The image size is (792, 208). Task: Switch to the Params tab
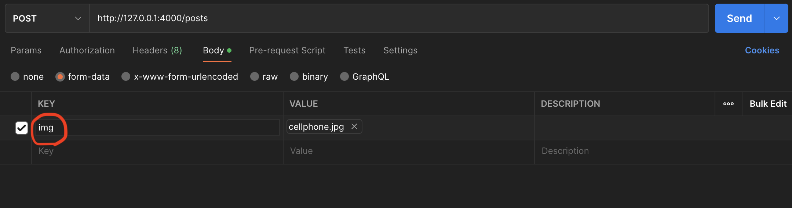(x=26, y=50)
